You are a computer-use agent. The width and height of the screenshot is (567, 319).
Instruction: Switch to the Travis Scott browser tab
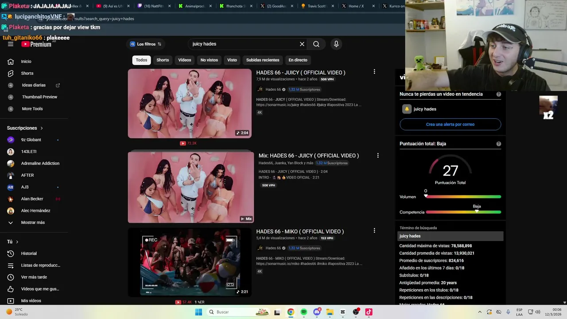[318, 6]
